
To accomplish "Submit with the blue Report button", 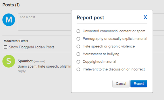I will pos(139,84).
